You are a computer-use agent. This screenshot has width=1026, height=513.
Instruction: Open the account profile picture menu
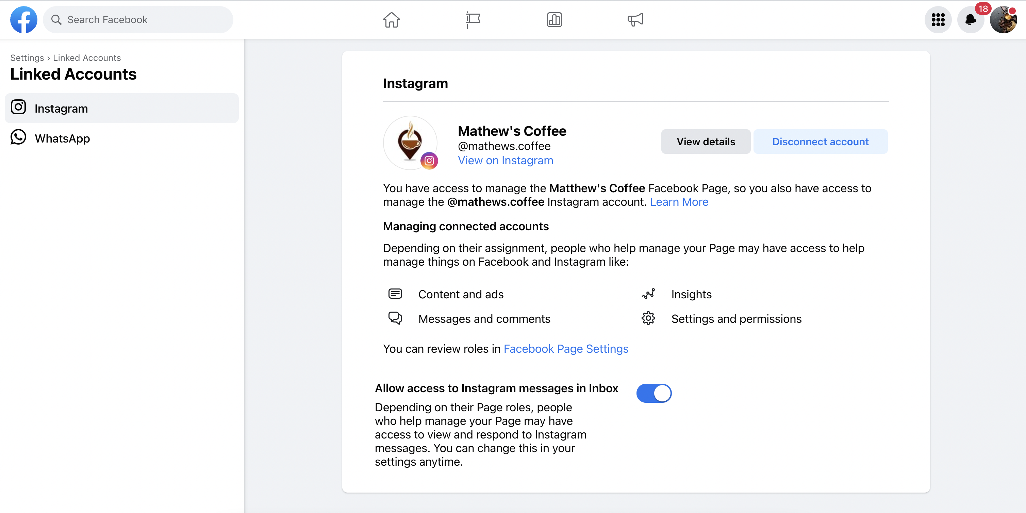pos(1003,19)
